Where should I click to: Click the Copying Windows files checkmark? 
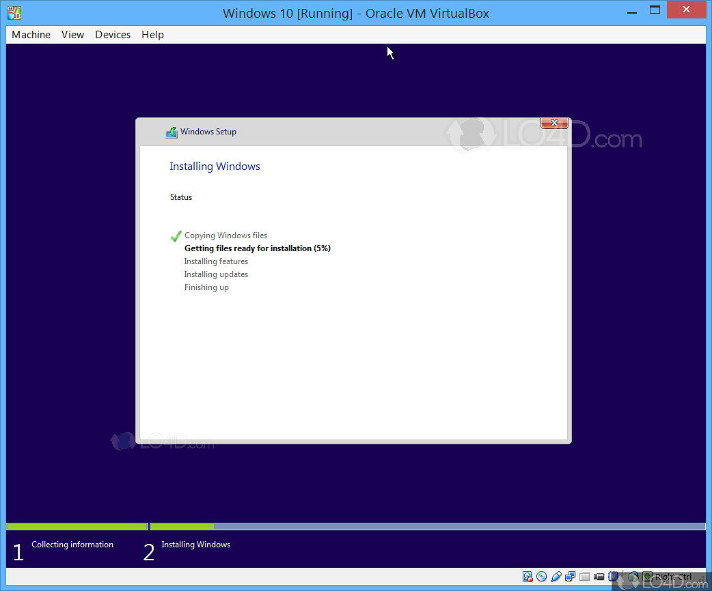(x=176, y=235)
